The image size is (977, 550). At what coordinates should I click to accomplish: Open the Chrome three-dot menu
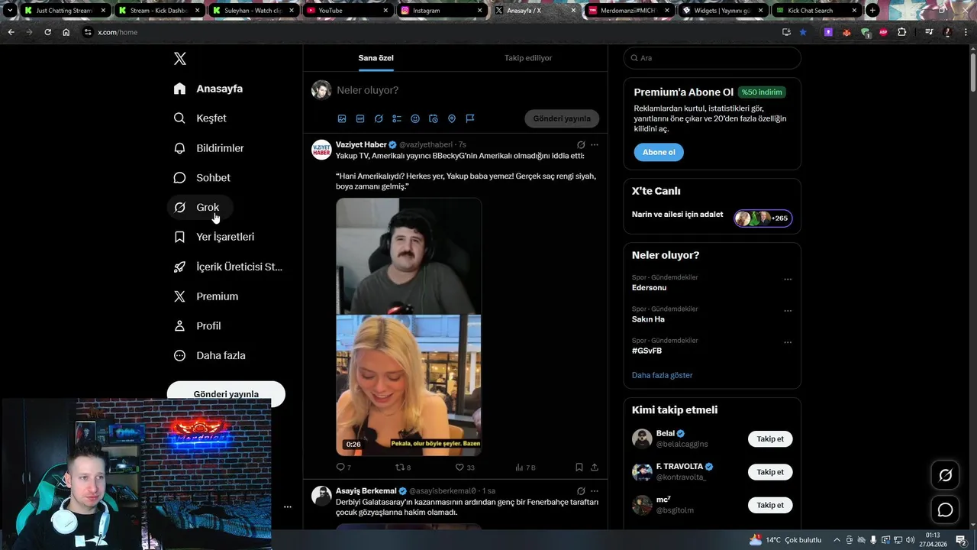[x=966, y=32]
